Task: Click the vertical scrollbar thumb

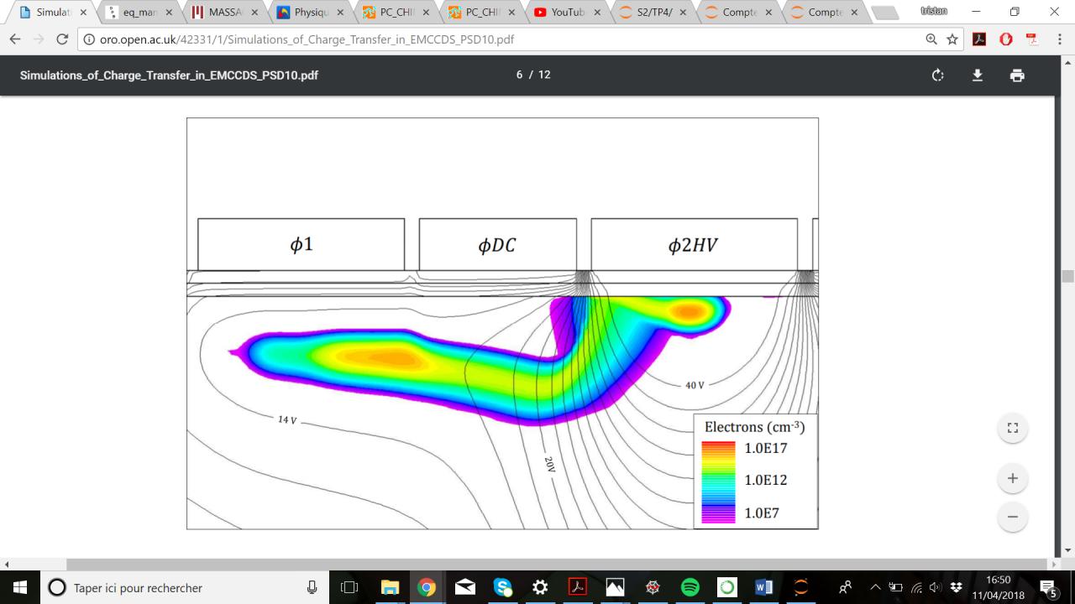Action: (x=1068, y=276)
